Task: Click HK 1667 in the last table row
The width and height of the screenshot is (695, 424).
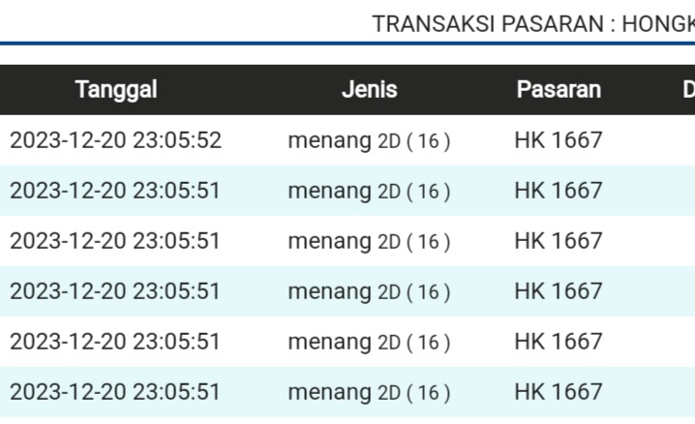Action: coord(558,392)
